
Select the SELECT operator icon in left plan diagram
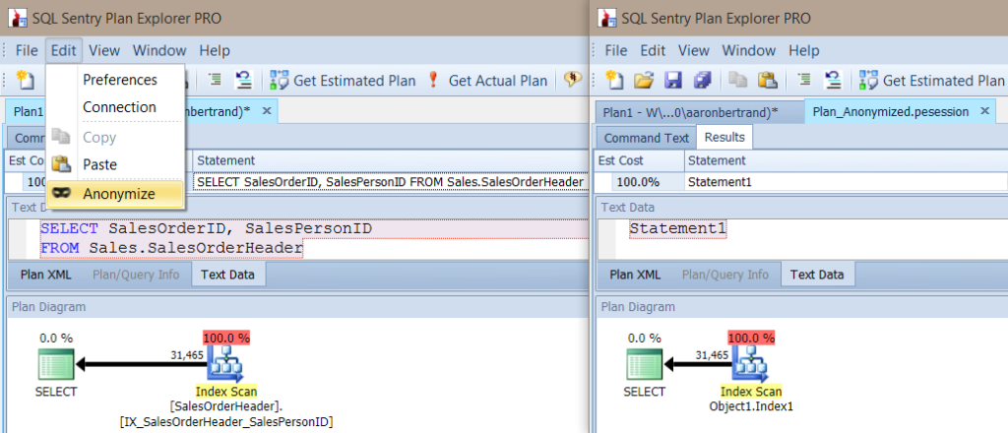pyautogui.click(x=56, y=364)
